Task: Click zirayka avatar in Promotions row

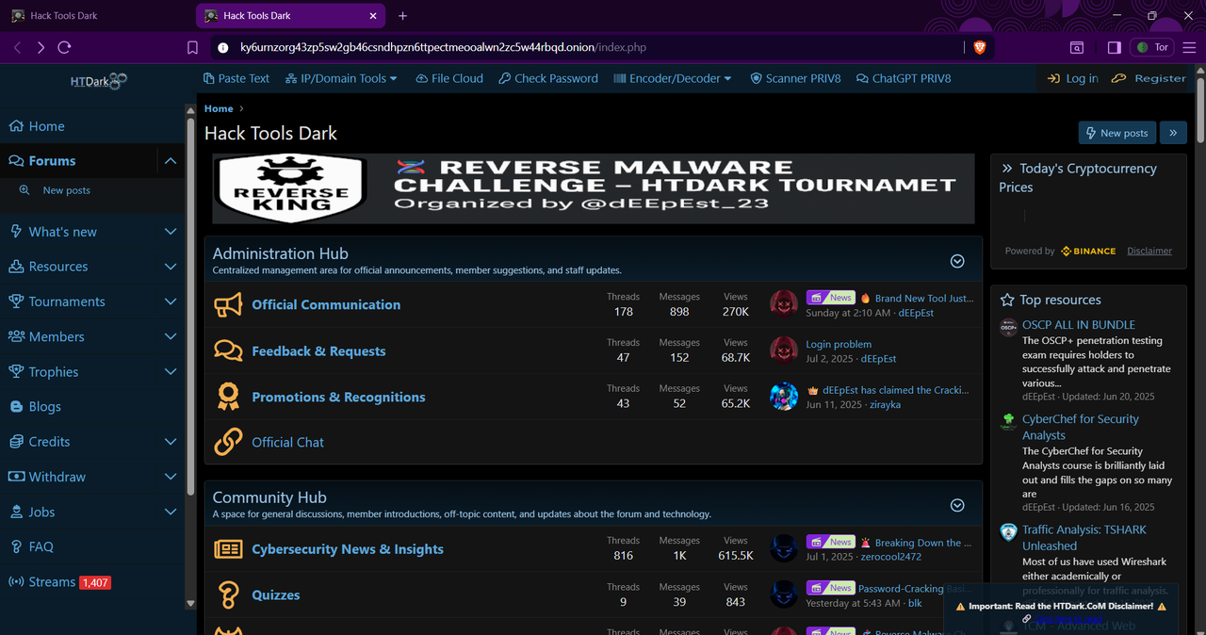Action: point(784,397)
